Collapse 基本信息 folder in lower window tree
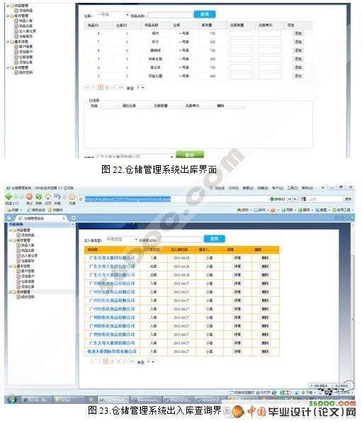This screenshot has width=362, height=423. tap(10, 266)
